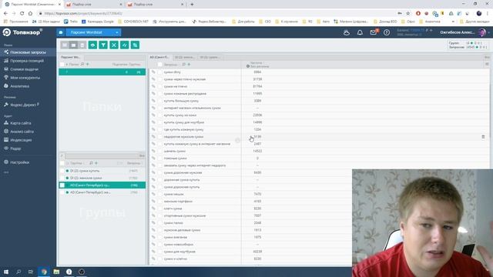Image resolution: width=493 pixels, height=277 pixels.
Task: Click the search icon next to Запросы header
Action: 184,65
